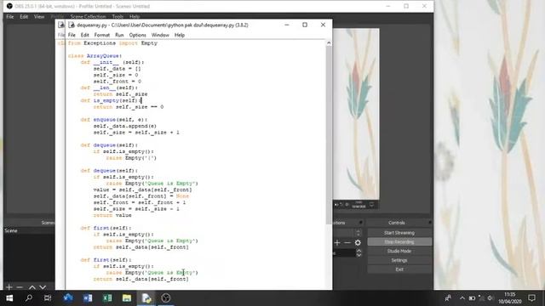Click the scroll-up arrow of the IDLE editor scrollbar
Viewport: 545px width, 306px height.
(329, 43)
